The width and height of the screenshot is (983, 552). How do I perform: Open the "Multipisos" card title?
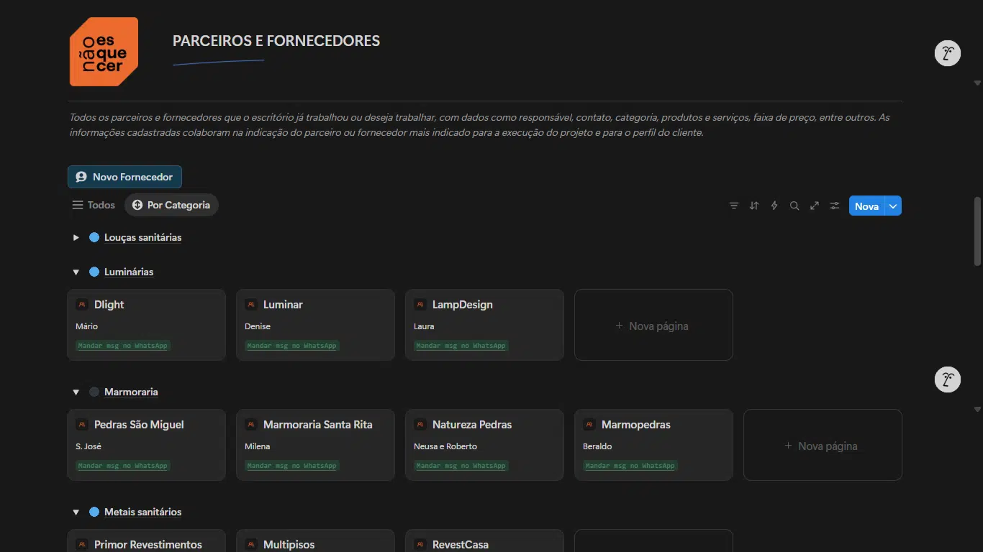pyautogui.click(x=289, y=545)
